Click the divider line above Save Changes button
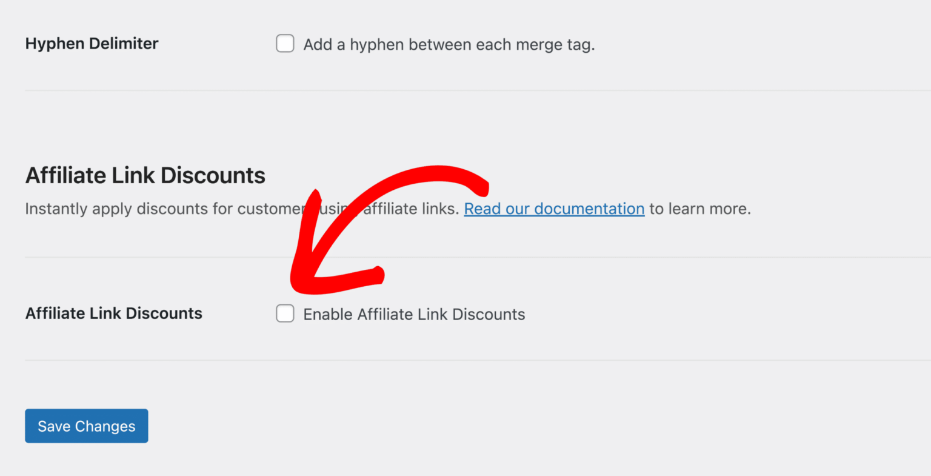931x476 pixels. point(478,360)
